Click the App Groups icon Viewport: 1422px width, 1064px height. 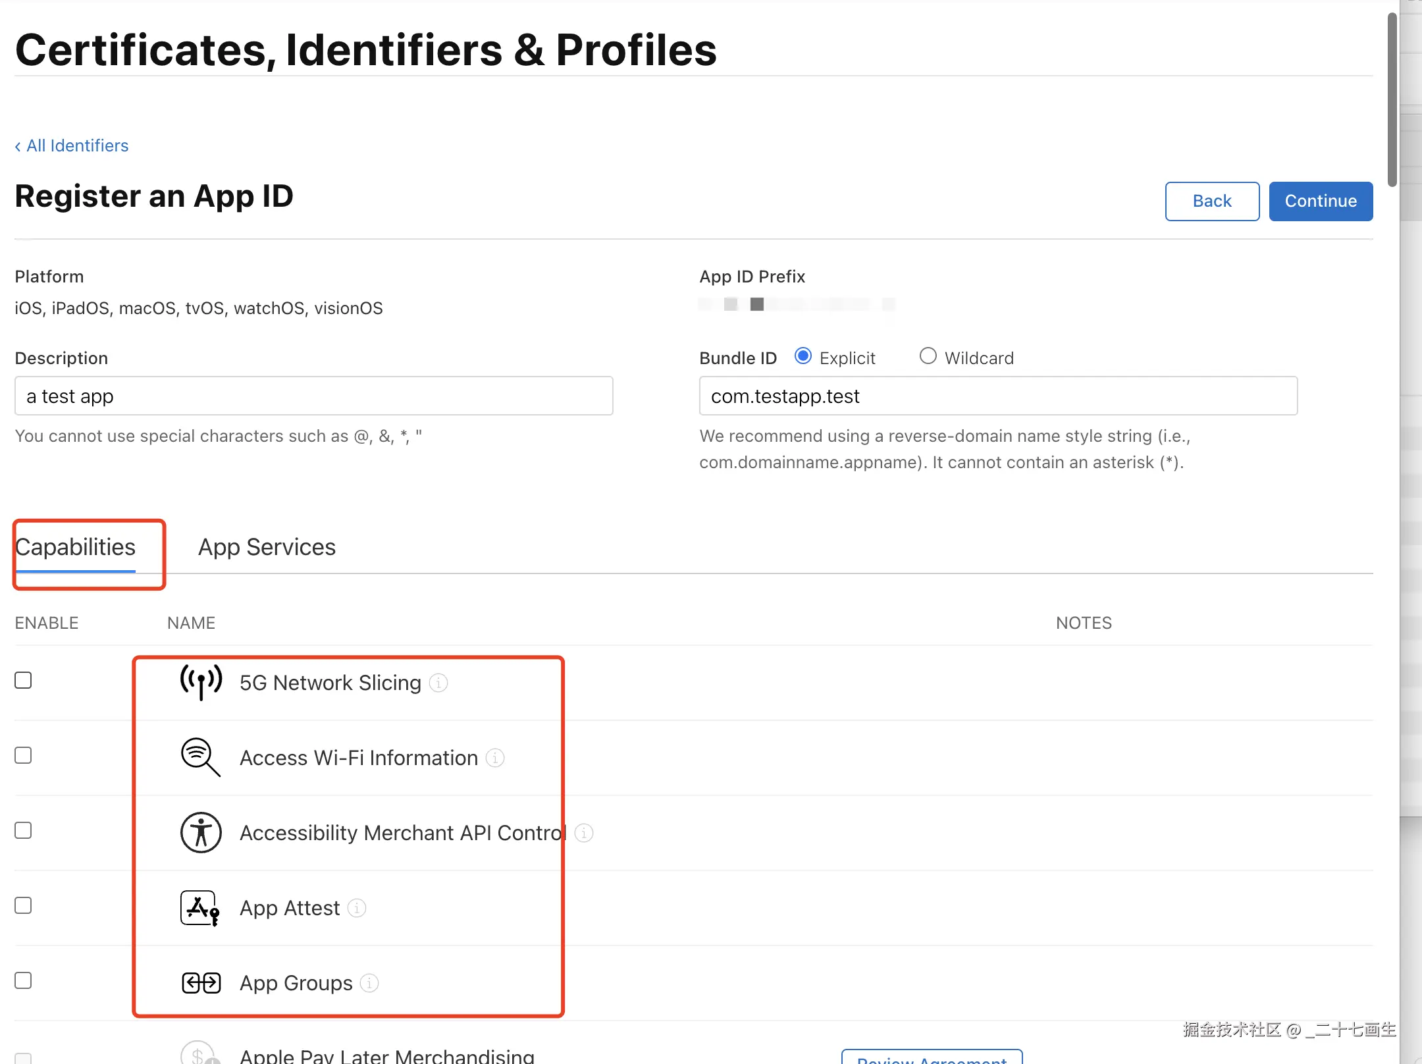(201, 983)
